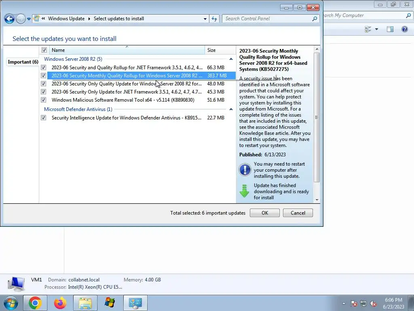Click the VM1 computer icon in details pane
The width and height of the screenshot is (414, 311).
(x=16, y=284)
